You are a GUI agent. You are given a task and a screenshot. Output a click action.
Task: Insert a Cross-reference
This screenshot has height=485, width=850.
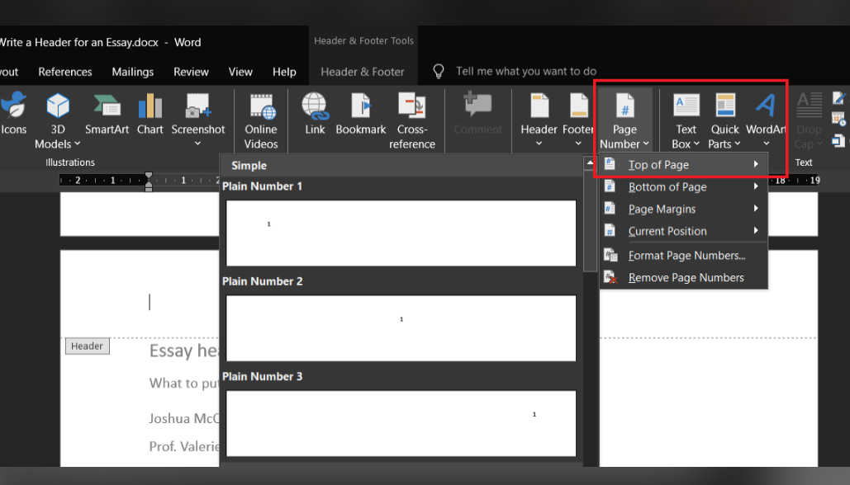(411, 124)
